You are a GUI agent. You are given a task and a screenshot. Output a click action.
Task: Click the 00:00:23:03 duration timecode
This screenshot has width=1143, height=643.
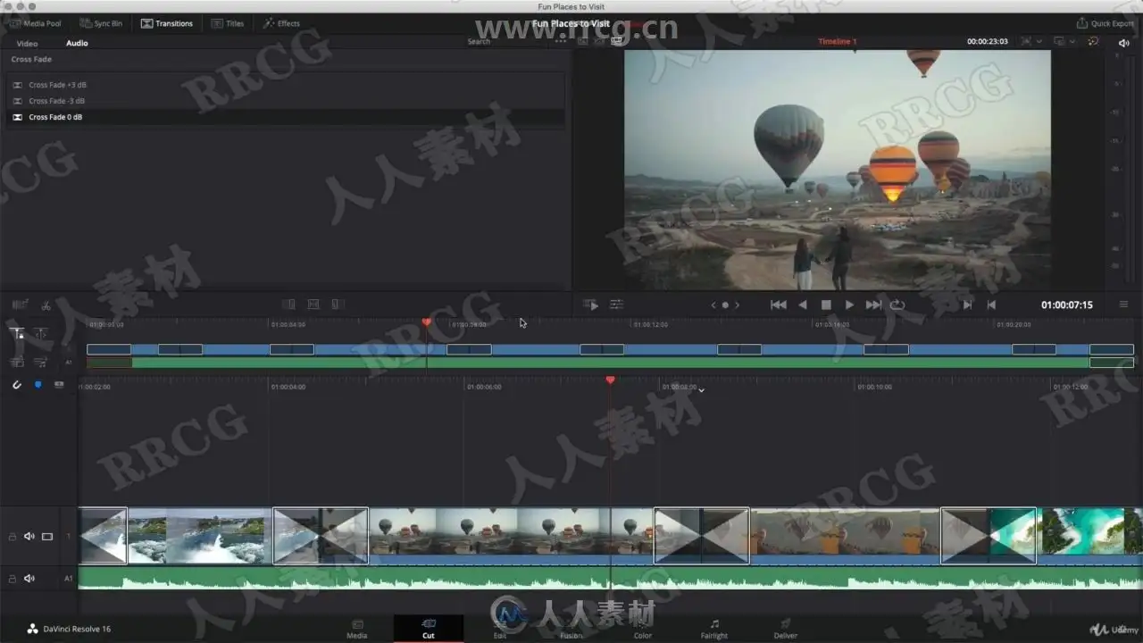pyautogui.click(x=987, y=41)
